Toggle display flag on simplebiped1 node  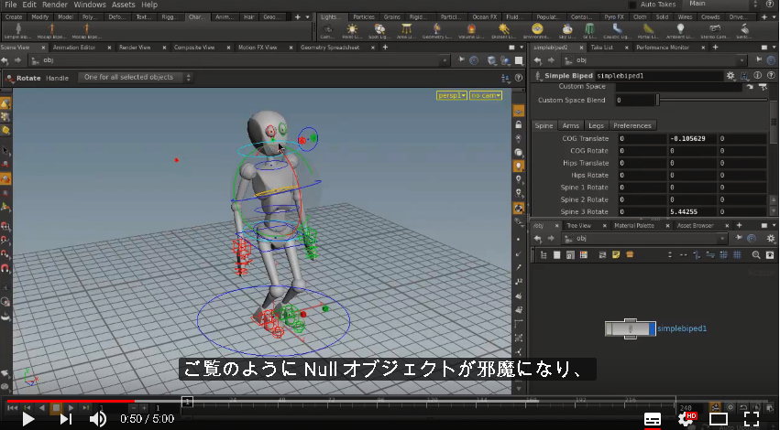[653, 328]
